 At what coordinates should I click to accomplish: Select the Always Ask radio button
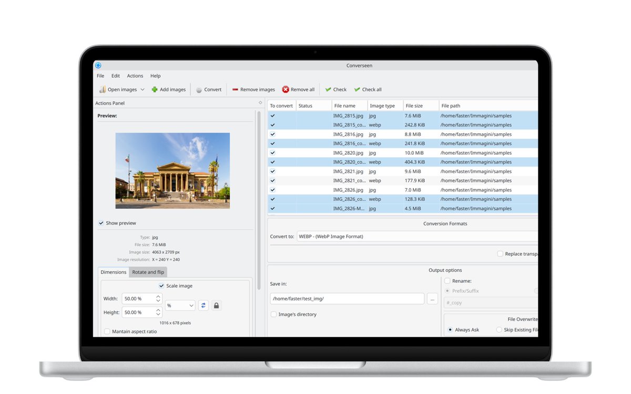click(x=450, y=330)
